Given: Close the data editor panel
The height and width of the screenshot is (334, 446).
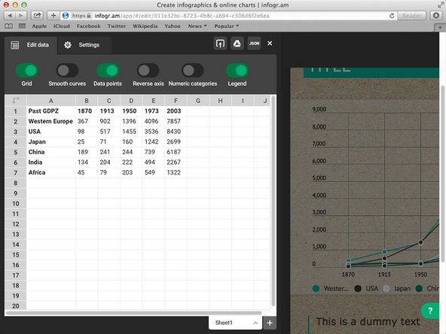Looking at the screenshot, I should click(270, 43).
